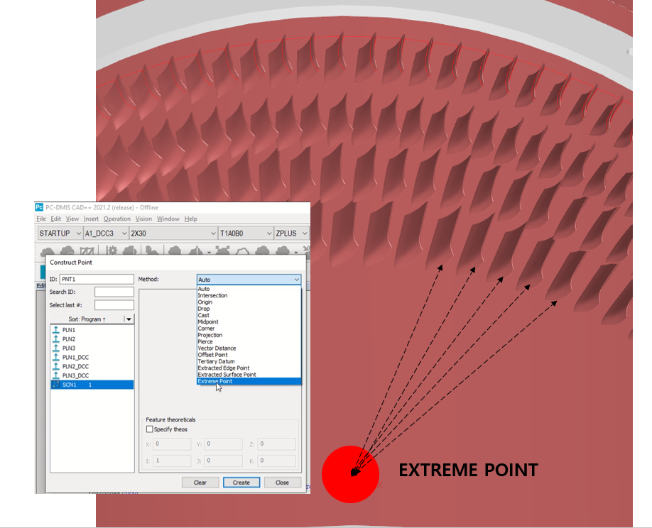Click the crossed-box toolbar icon left of the gear
This screenshot has height=528, width=652.
coord(87,251)
